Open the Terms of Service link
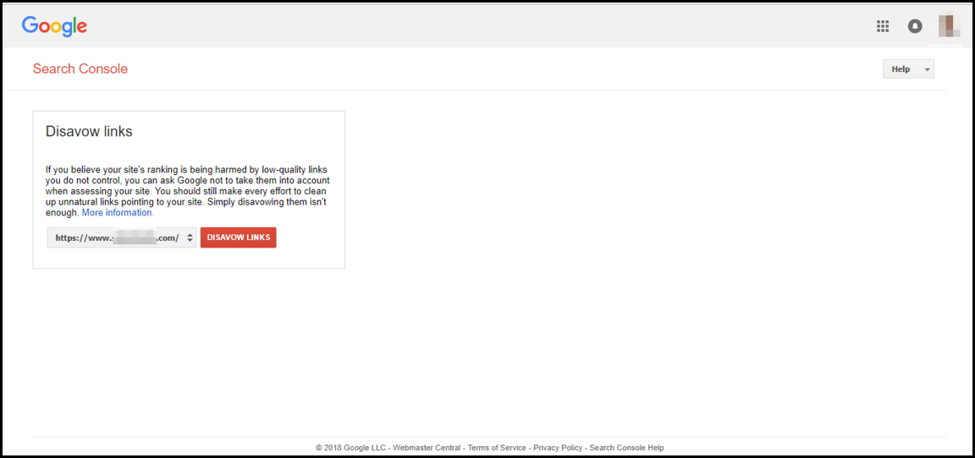This screenshot has width=975, height=458. pyautogui.click(x=497, y=448)
